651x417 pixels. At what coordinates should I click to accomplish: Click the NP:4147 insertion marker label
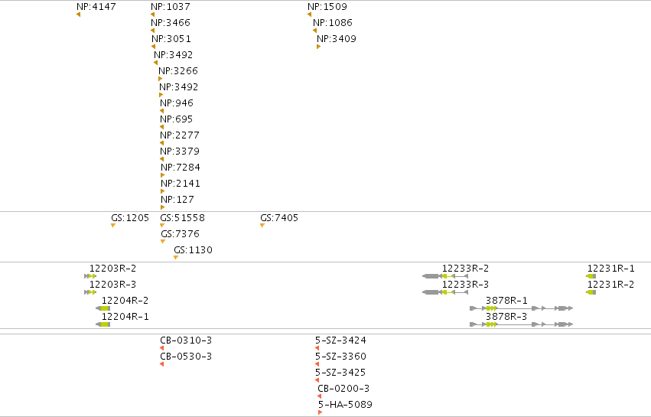pyautogui.click(x=96, y=7)
